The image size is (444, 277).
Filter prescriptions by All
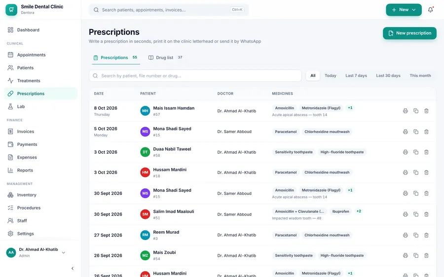313,75
